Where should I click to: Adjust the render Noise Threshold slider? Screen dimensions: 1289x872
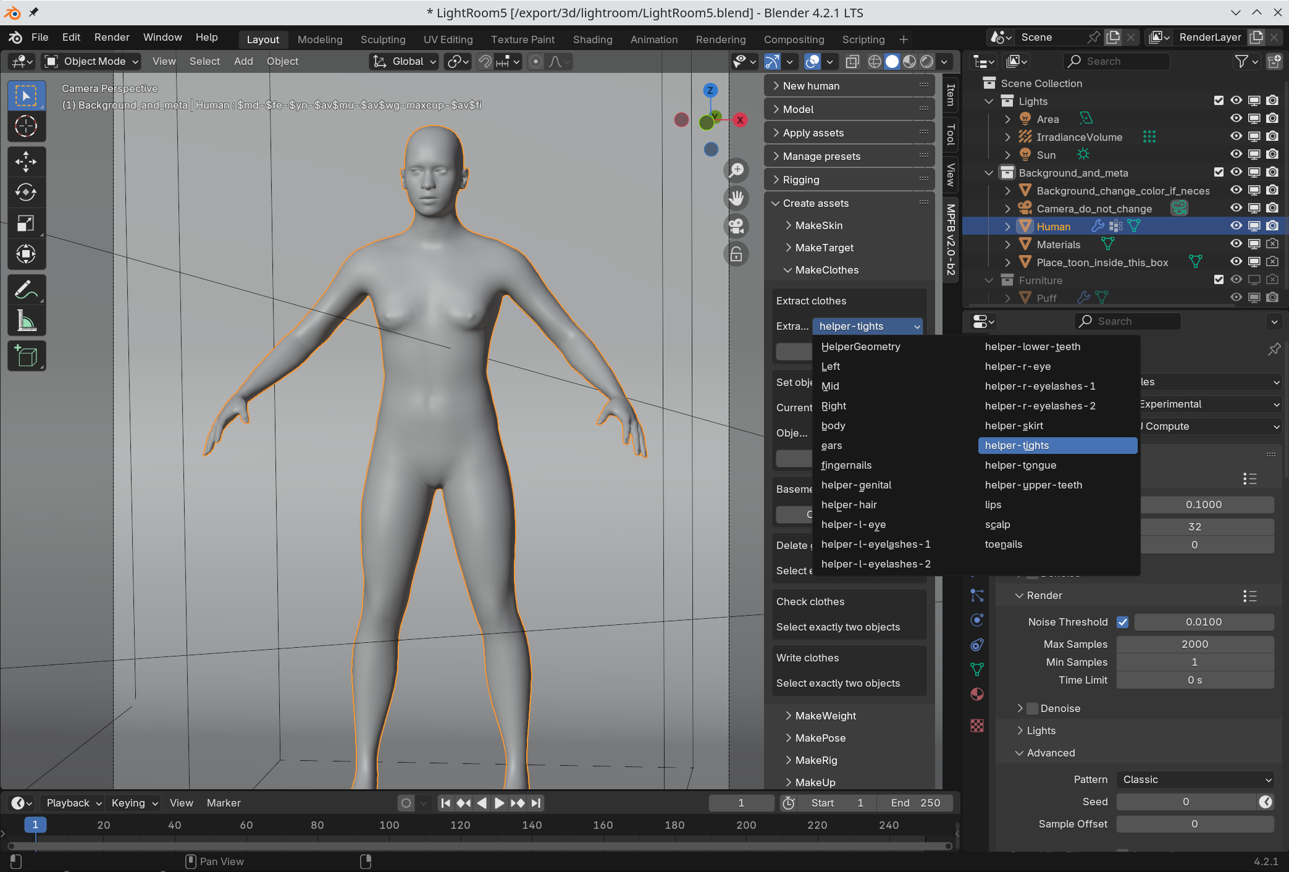(1204, 622)
